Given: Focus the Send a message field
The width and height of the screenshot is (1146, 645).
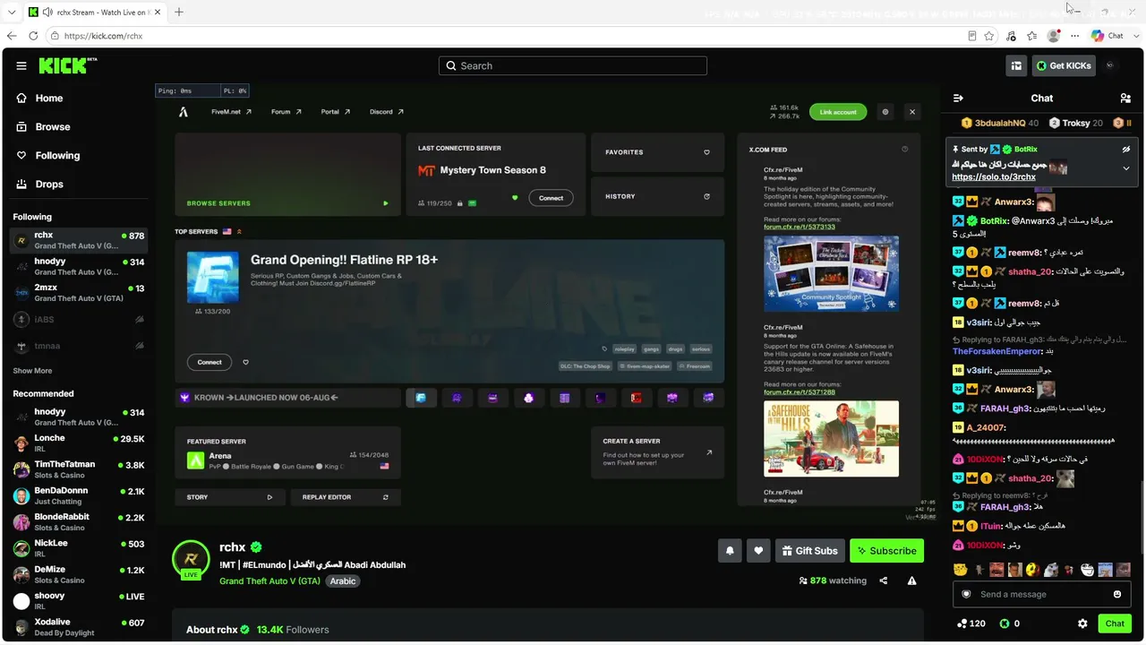Looking at the screenshot, I should click(x=1041, y=594).
